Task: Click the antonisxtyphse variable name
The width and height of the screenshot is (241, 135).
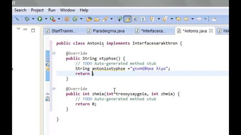Action: [108, 69]
